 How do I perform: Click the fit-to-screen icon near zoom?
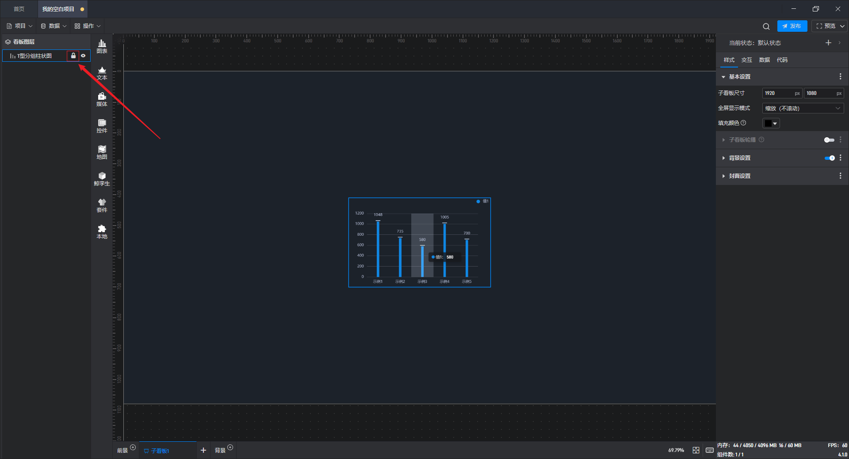[696, 450]
